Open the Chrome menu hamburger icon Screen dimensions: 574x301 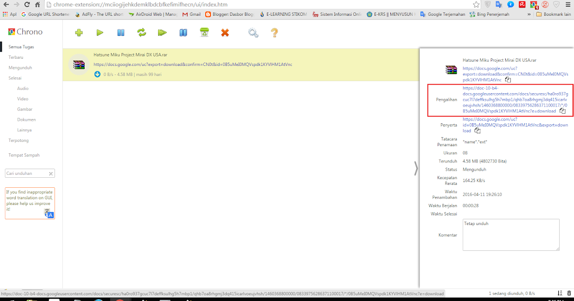point(568,5)
